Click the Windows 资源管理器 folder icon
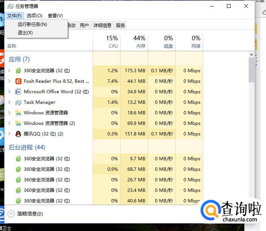This screenshot has width=266, height=231. click(18, 113)
